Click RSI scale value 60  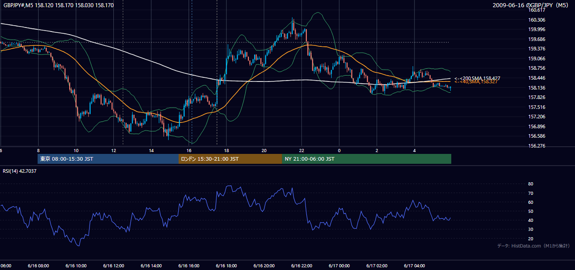click(x=530, y=202)
